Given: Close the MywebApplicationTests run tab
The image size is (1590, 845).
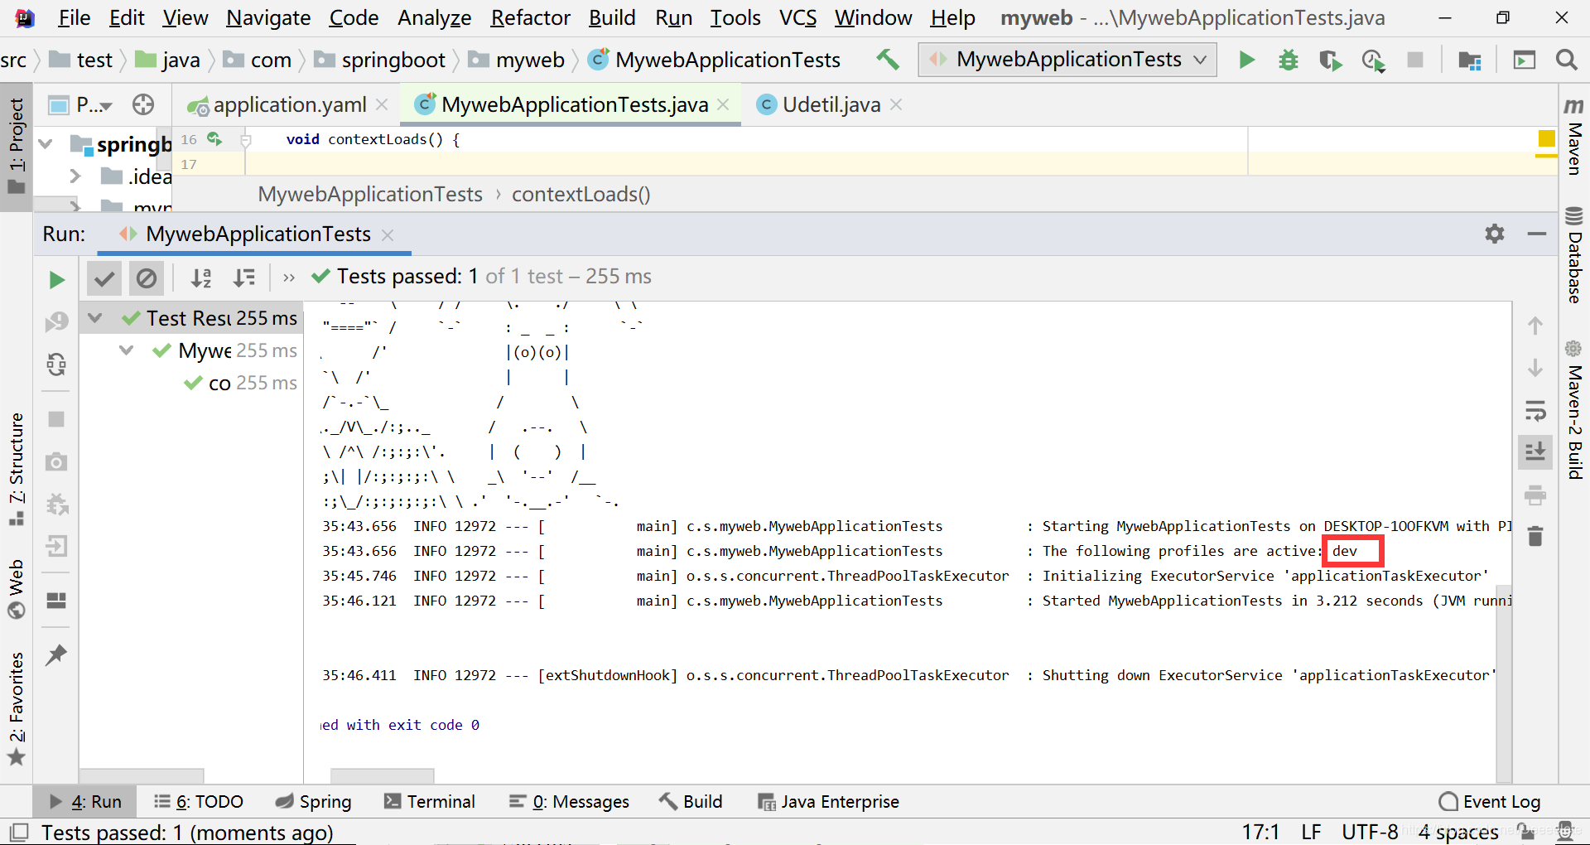Looking at the screenshot, I should click(387, 235).
